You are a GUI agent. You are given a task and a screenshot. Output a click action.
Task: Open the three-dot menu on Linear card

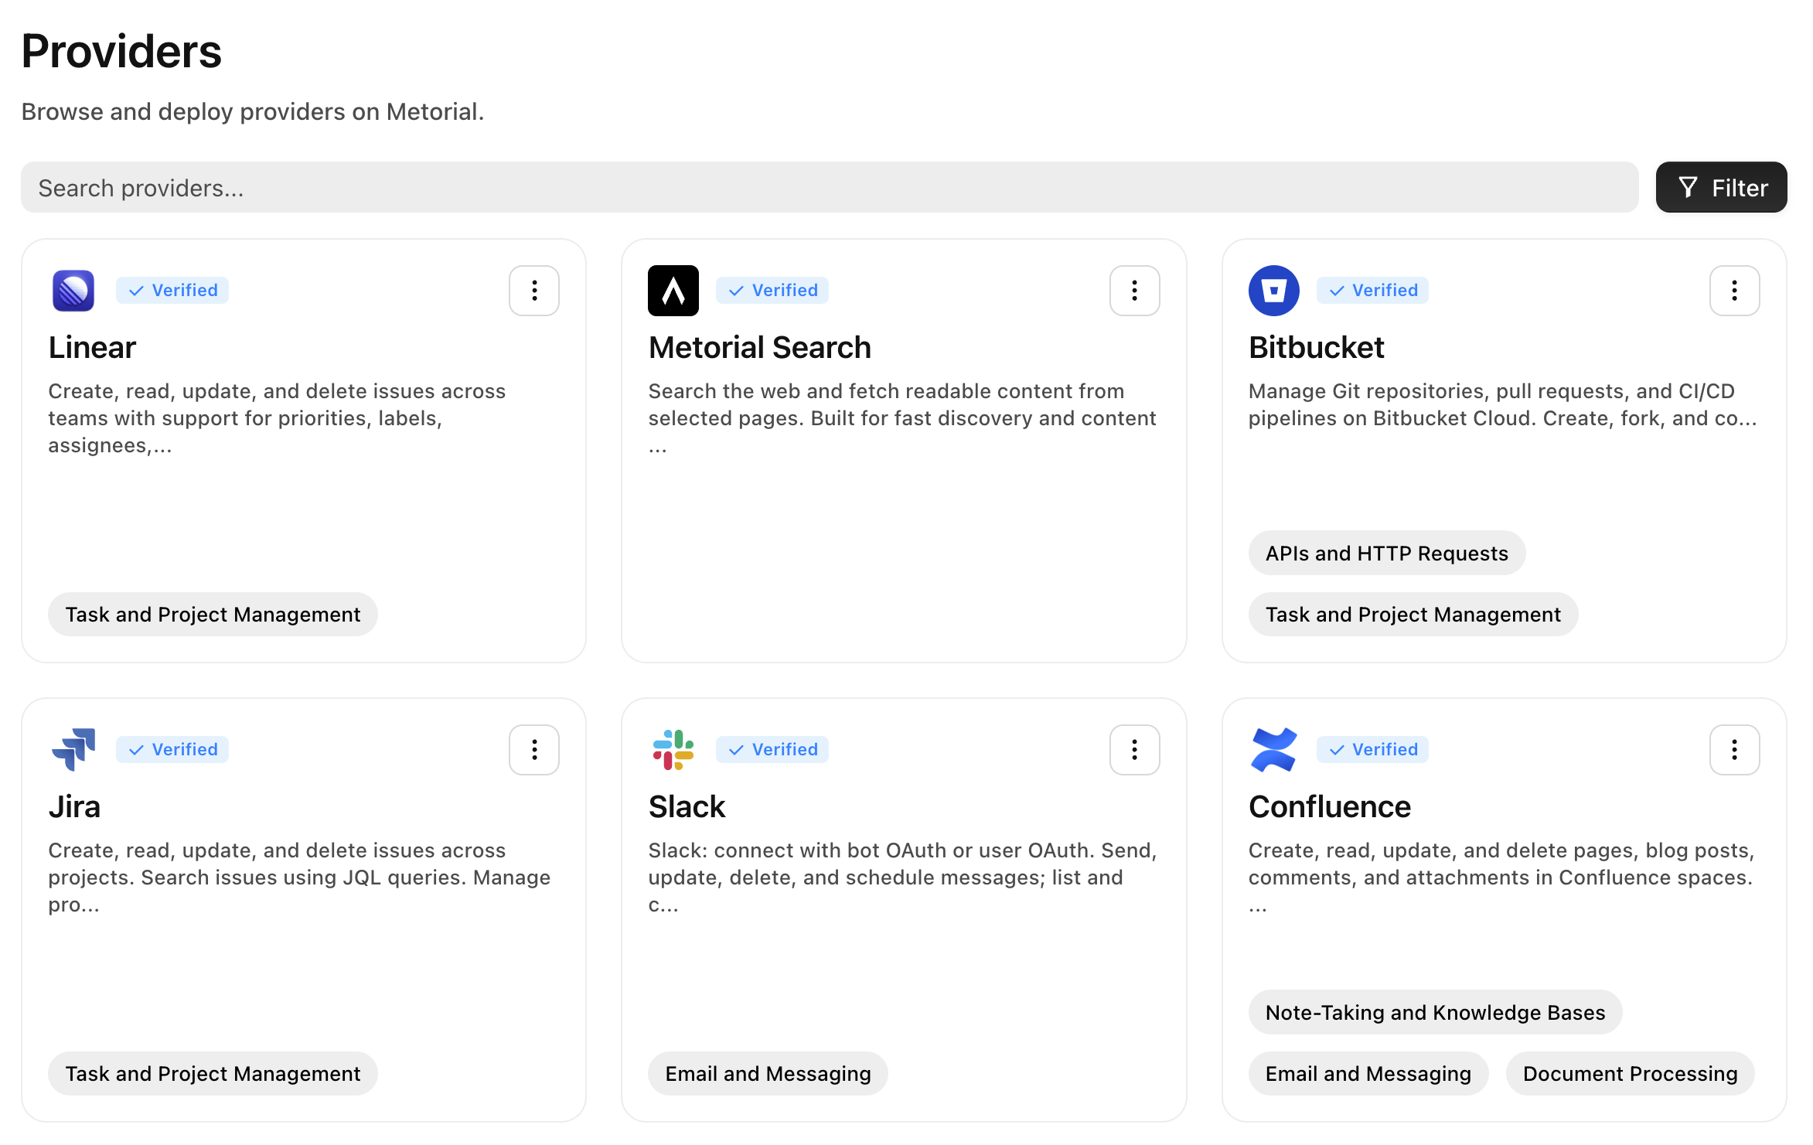click(534, 291)
